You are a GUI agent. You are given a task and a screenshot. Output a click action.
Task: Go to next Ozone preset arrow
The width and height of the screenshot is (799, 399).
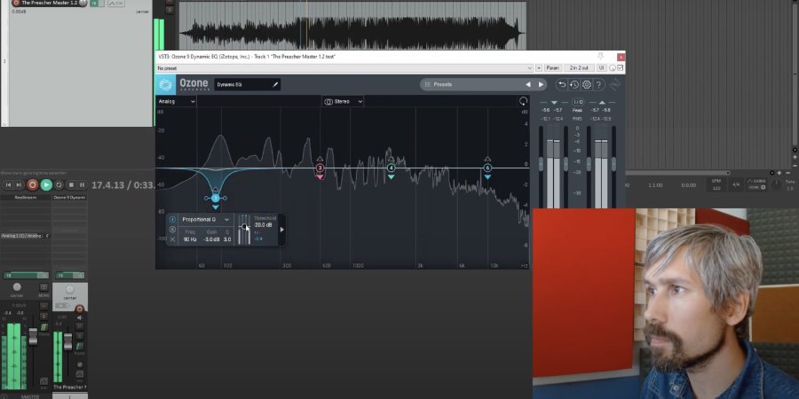pyautogui.click(x=541, y=84)
